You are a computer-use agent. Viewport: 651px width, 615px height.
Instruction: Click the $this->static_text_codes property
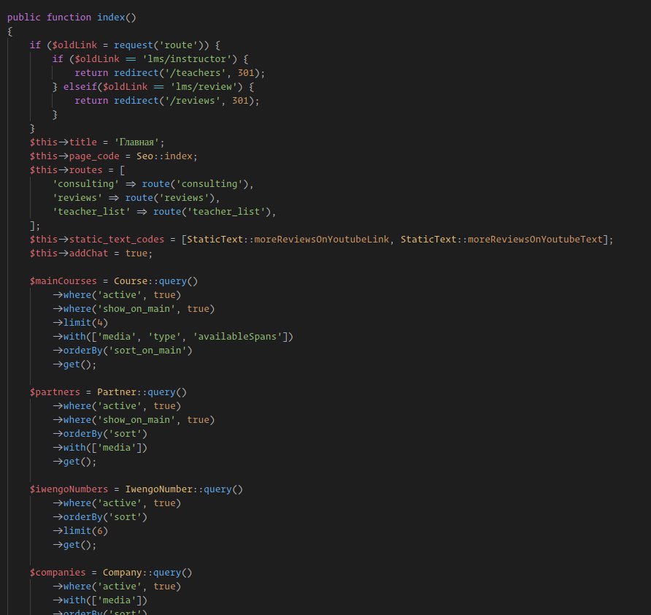coord(97,240)
